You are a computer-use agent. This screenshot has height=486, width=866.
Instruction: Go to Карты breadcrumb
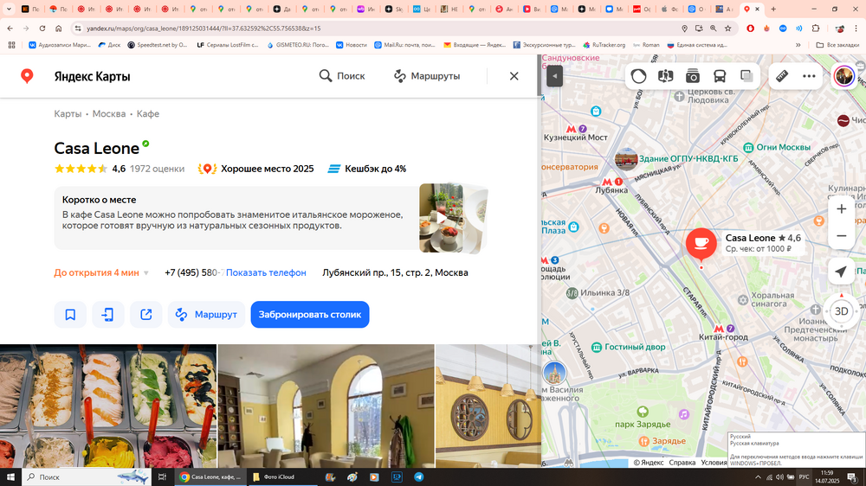pyautogui.click(x=68, y=113)
